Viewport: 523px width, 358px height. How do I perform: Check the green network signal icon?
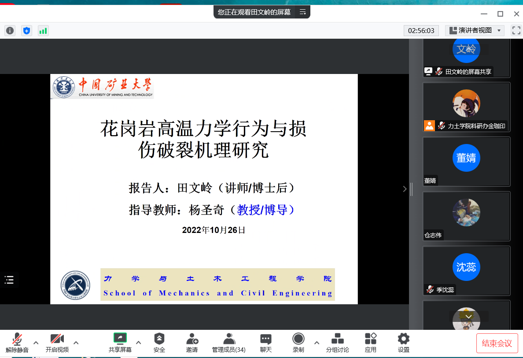point(43,30)
